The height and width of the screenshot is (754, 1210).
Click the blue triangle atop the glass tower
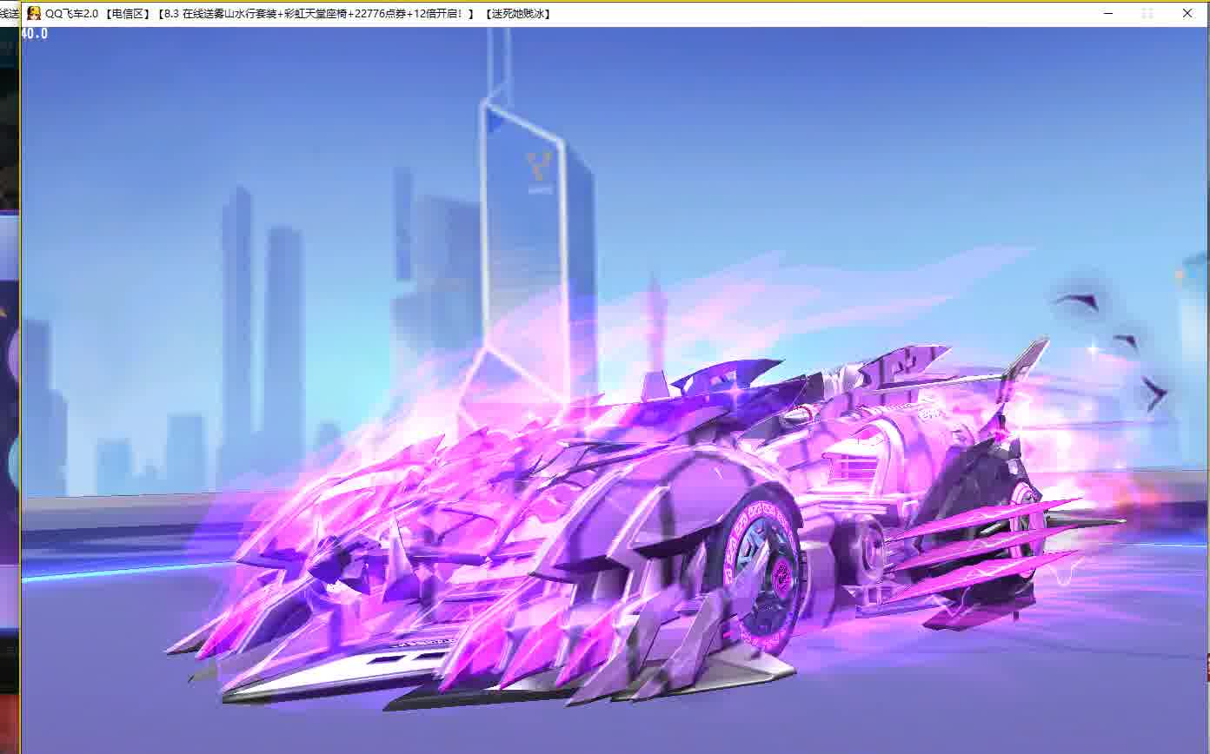495,120
